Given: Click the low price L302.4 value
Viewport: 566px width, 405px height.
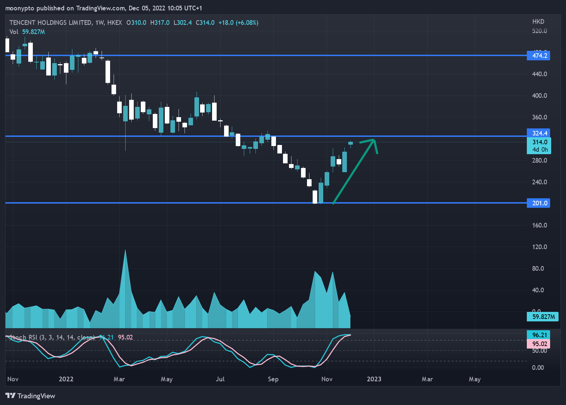Looking at the screenshot, I should [182, 23].
